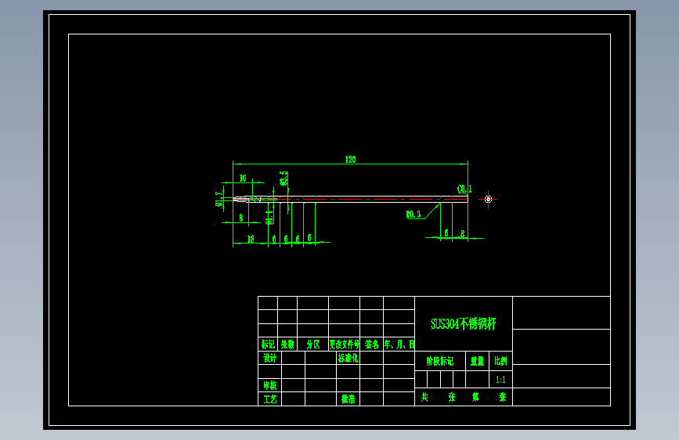The height and width of the screenshot is (440, 679).
Task: Select the SUS304不锈钢杆 title text
Action: [x=464, y=324]
